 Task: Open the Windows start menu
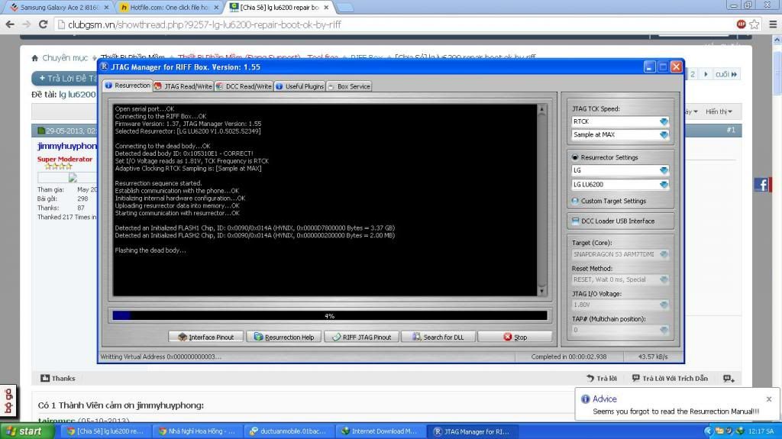click(27, 431)
